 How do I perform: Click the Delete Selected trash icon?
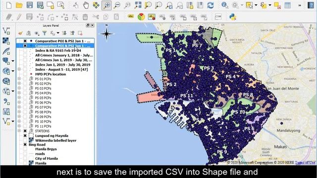pos(85,17)
